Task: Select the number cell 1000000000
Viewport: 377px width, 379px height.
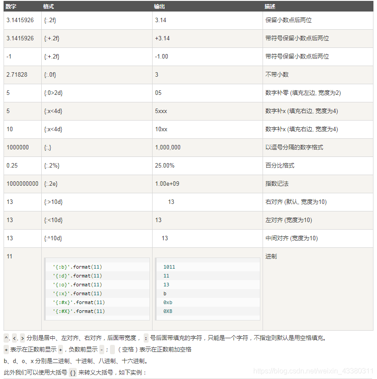Action: pyautogui.click(x=23, y=184)
